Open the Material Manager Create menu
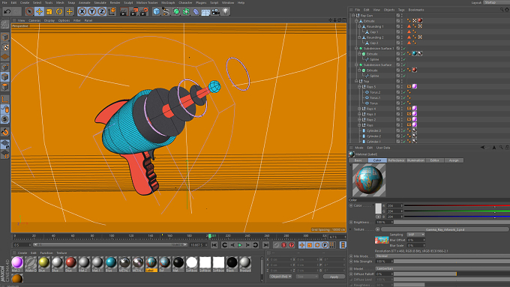510x287 pixels. 22,253
